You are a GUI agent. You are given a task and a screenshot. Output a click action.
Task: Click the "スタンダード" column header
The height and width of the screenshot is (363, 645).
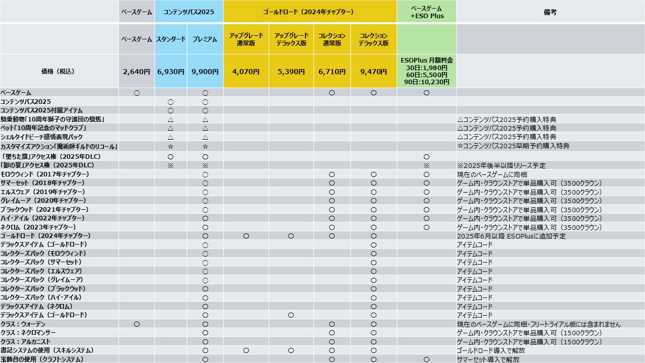[x=171, y=39]
